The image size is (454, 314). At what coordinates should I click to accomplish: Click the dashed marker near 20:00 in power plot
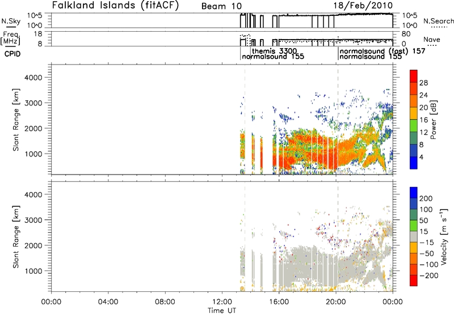[338, 119]
